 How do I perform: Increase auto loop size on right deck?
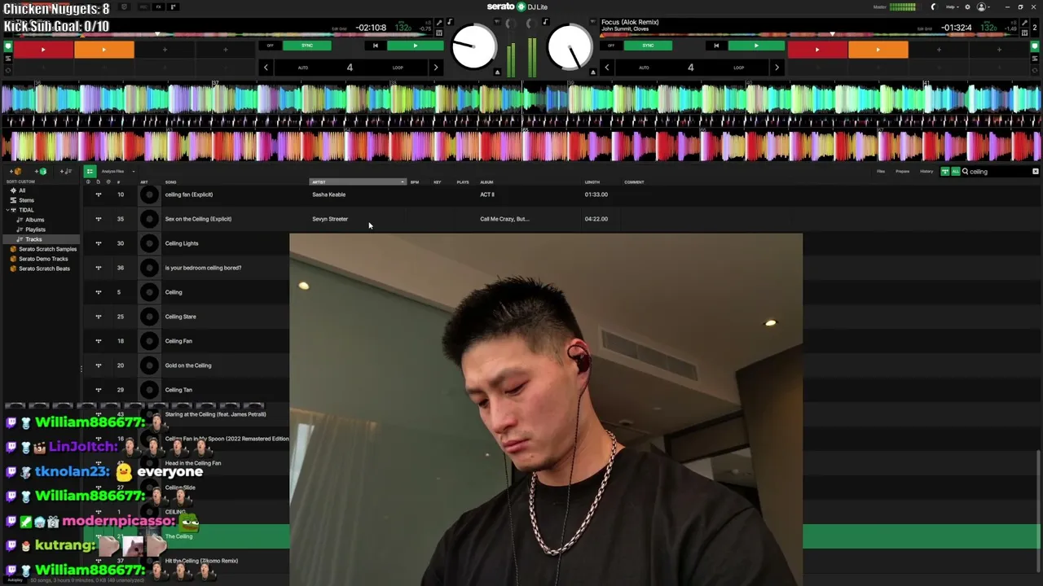(777, 68)
